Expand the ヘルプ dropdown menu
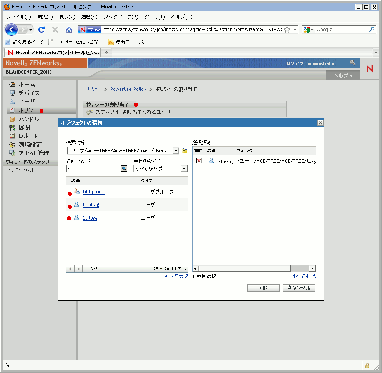Screen dimensions: 382x373 click(343, 76)
